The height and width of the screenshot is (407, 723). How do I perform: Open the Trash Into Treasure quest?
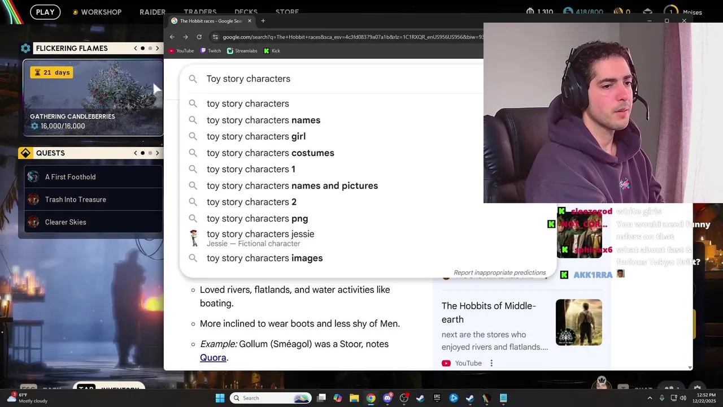(x=93, y=200)
